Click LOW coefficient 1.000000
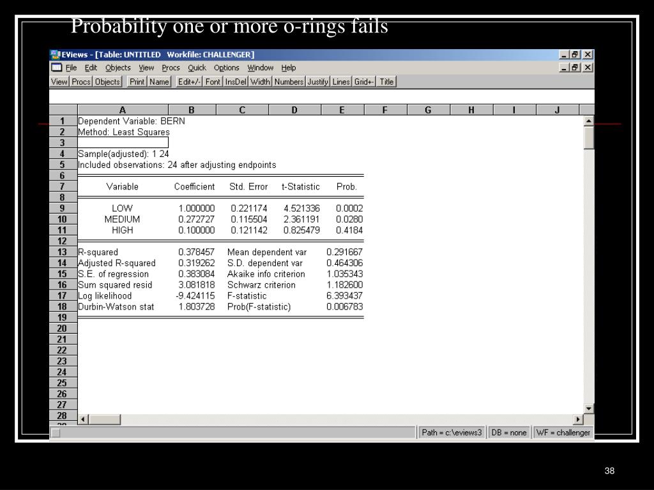 point(197,209)
